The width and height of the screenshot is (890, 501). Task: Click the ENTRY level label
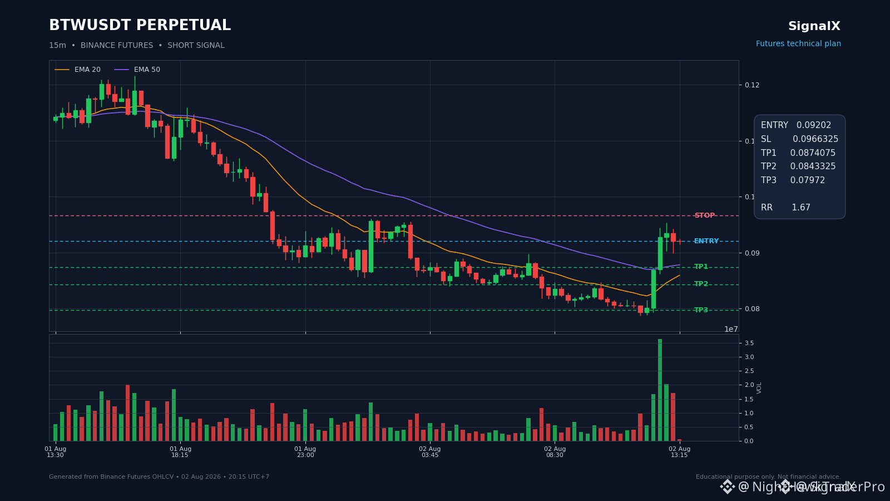[706, 241]
